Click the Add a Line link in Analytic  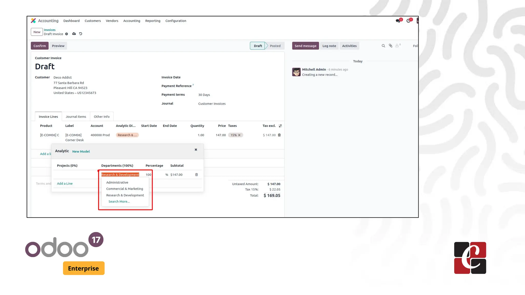pyautogui.click(x=65, y=183)
